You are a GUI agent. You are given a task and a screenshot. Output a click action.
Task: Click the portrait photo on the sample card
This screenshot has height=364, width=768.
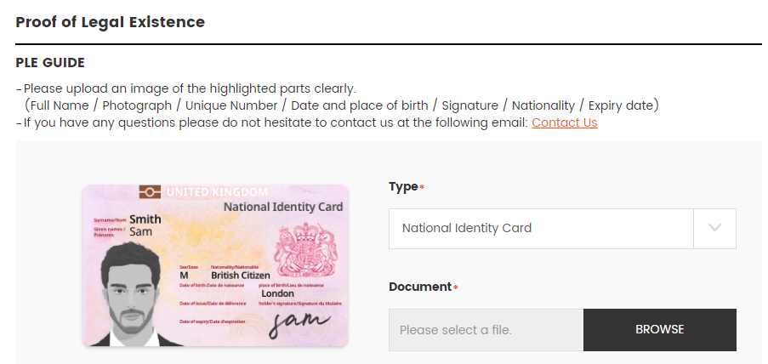coord(130,294)
